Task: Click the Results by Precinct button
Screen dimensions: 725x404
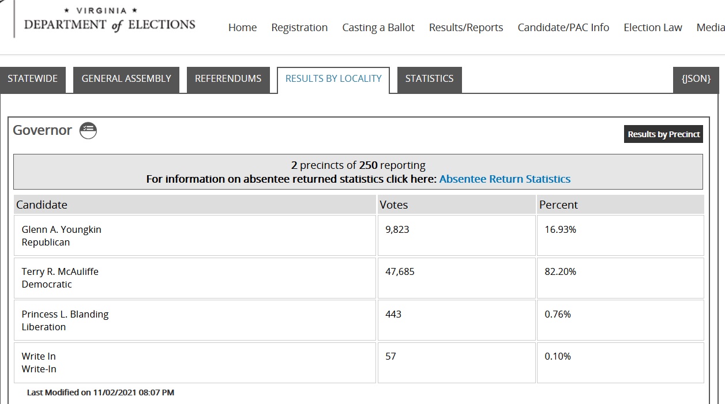Action: tap(664, 134)
